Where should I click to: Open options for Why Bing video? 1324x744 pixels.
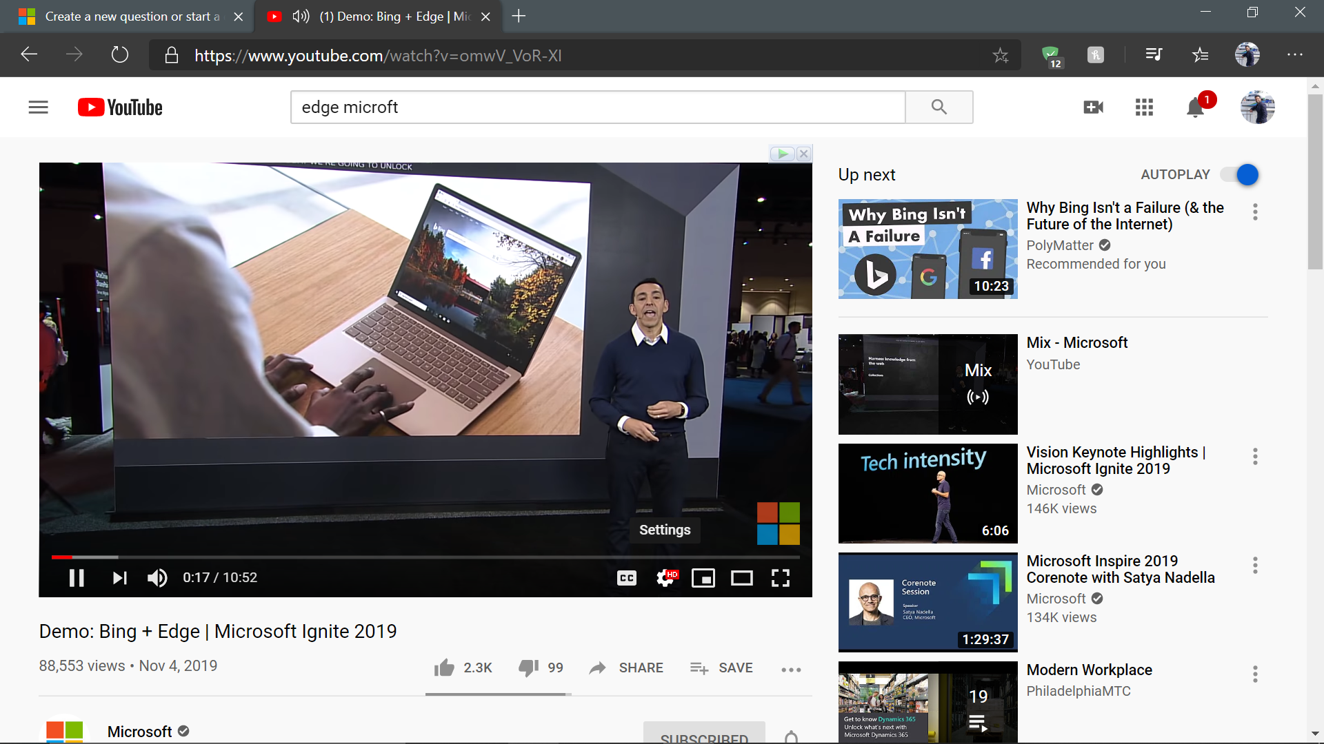(1255, 212)
